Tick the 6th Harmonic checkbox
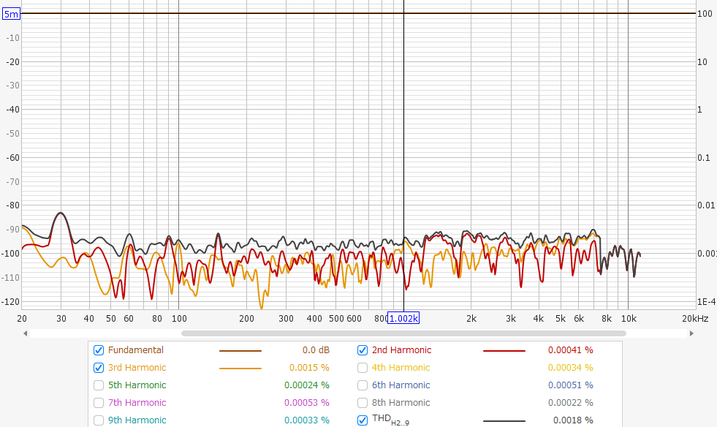Viewport: 717px width, 427px height. click(x=363, y=385)
